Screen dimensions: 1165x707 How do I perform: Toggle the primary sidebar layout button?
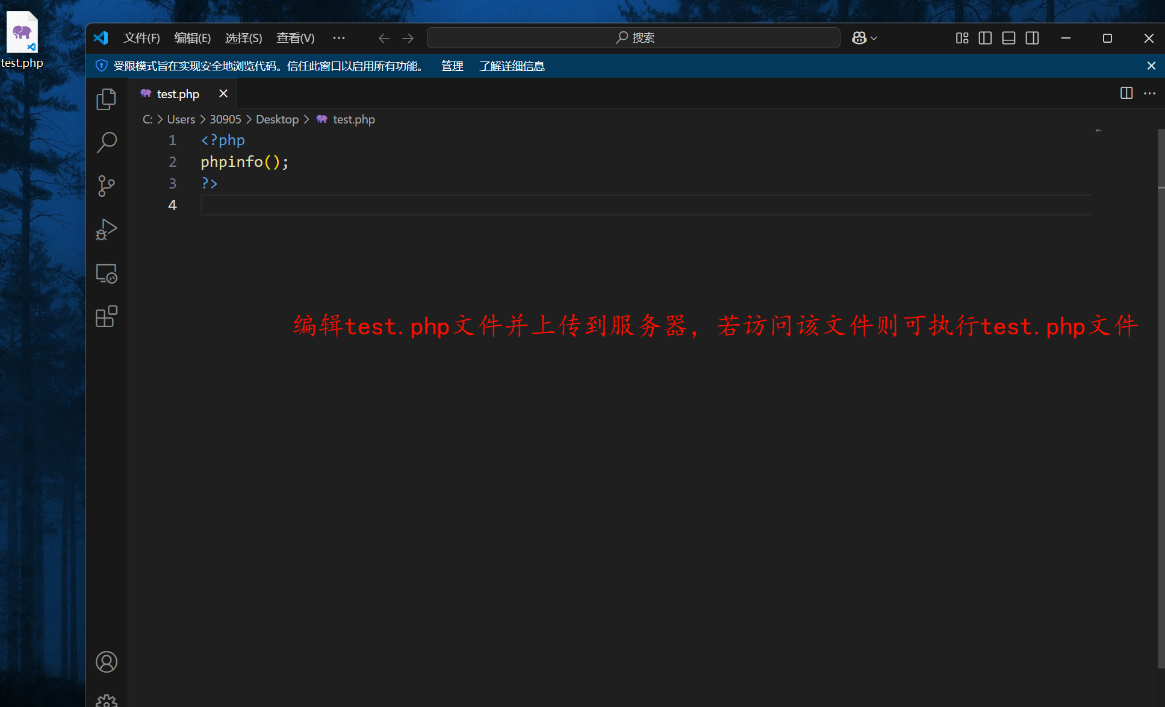point(985,38)
